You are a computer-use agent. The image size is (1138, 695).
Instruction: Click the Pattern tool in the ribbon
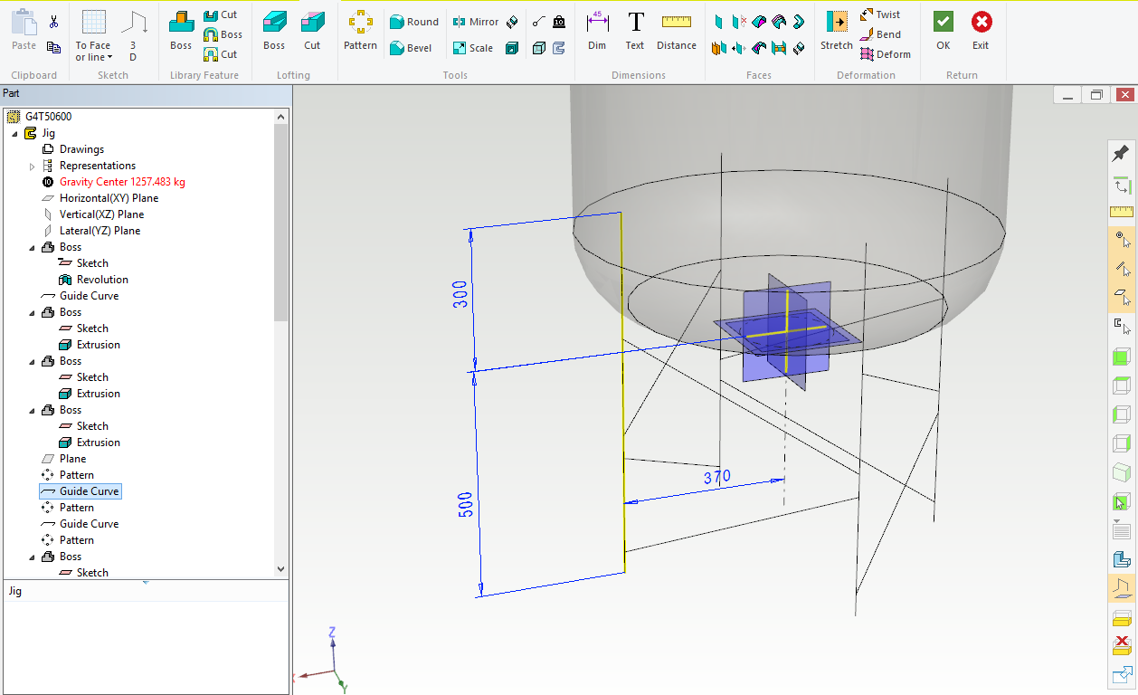[360, 31]
